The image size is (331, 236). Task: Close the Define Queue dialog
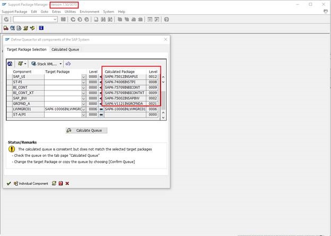[165, 39]
